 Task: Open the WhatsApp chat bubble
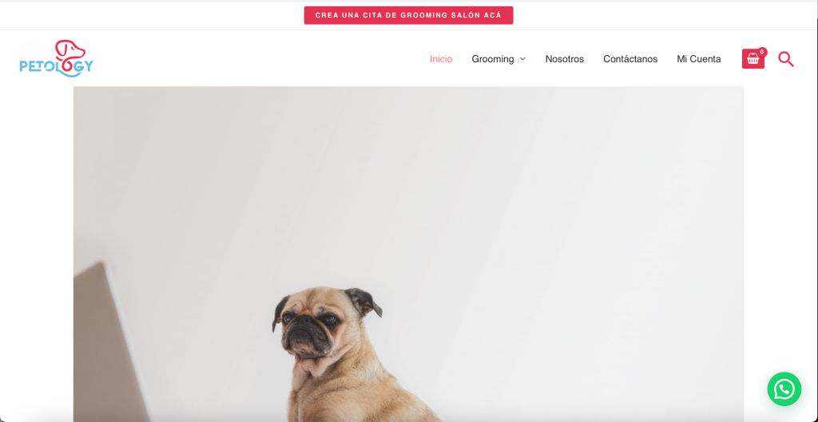(x=784, y=389)
